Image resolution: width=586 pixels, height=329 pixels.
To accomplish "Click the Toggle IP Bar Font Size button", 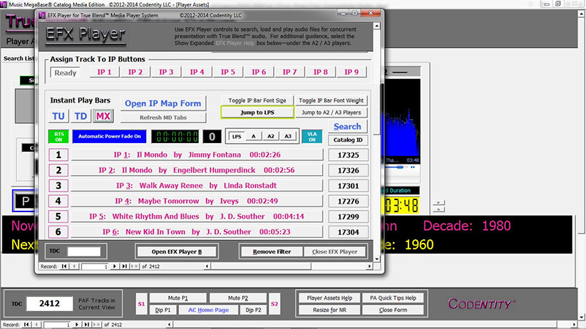I will [257, 100].
